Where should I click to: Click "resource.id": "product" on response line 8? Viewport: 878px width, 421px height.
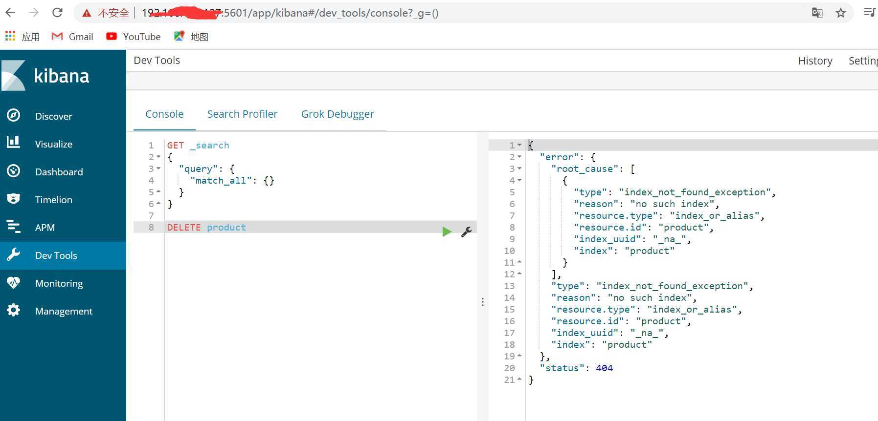[x=644, y=227]
